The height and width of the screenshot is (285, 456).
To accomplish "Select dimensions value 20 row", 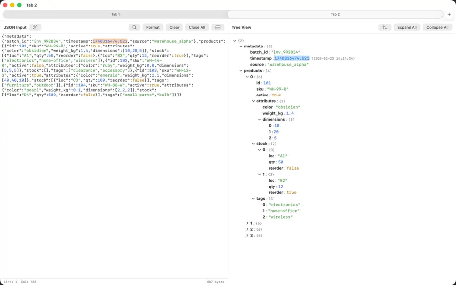I will [274, 132].
